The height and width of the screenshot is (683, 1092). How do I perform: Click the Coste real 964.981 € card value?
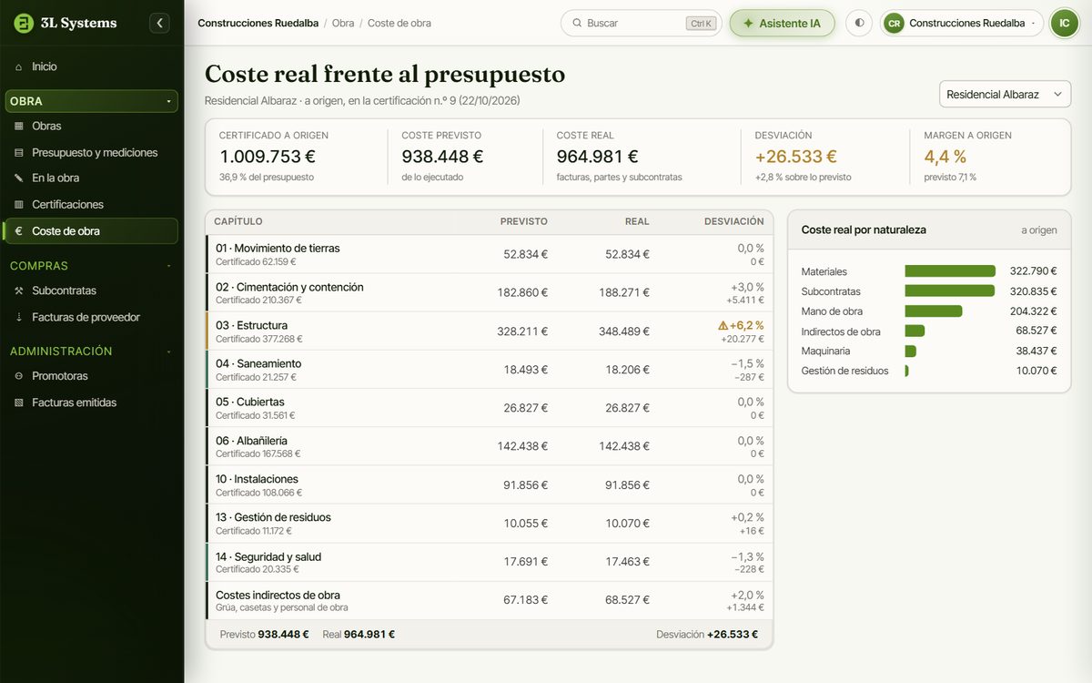(x=597, y=157)
